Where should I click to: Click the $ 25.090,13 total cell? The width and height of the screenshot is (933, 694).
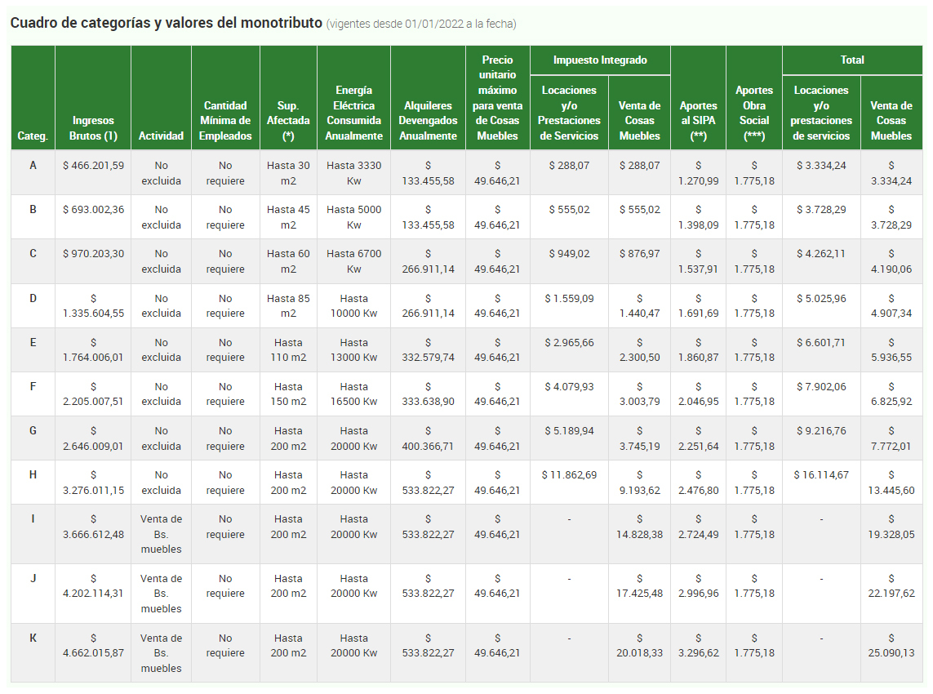click(x=891, y=646)
